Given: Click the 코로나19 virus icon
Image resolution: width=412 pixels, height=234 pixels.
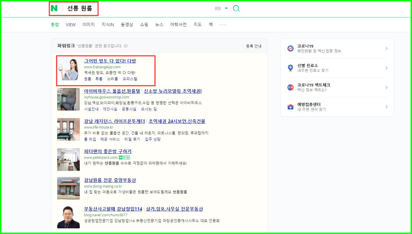Looking at the screenshot, I should click(x=291, y=48).
